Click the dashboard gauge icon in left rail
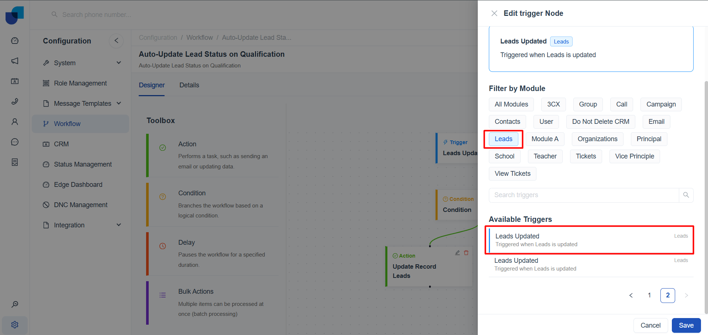This screenshot has height=335, width=708. coord(15,41)
